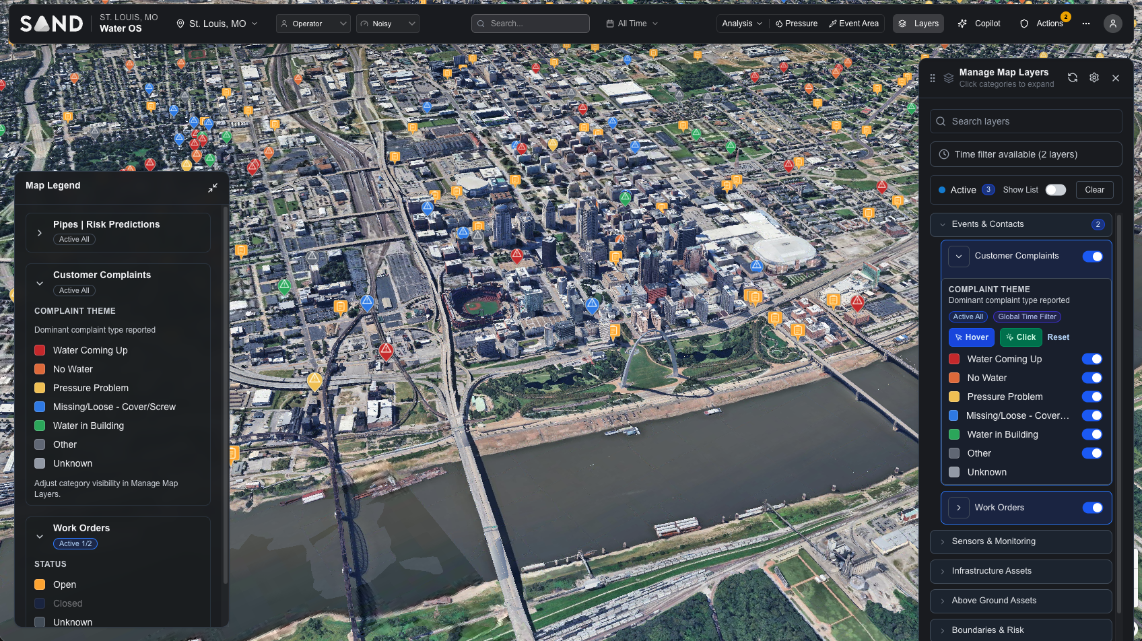Viewport: 1142px width, 641px height.
Task: Click the Actions notification badge
Action: click(x=1066, y=17)
